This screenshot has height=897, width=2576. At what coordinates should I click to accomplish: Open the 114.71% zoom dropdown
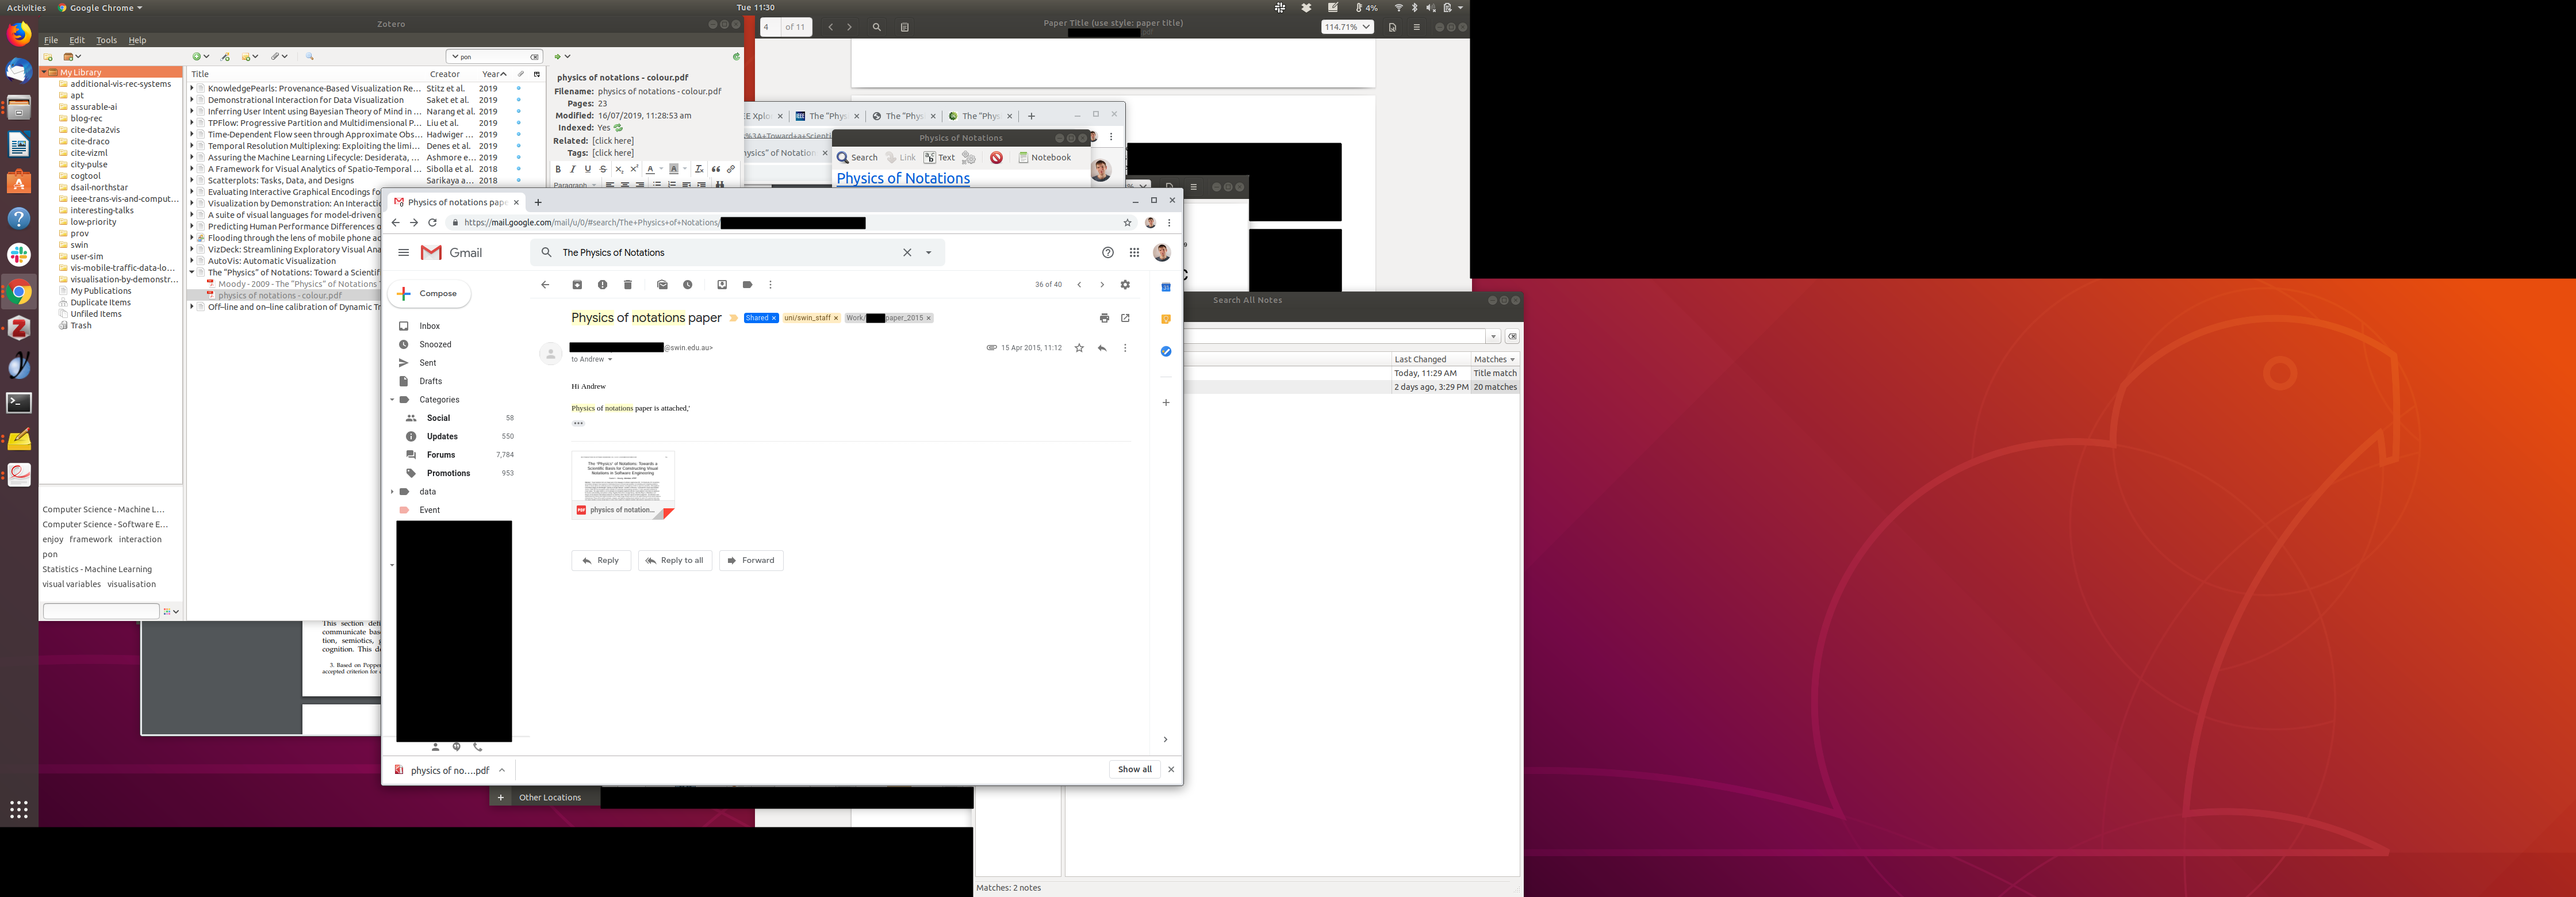coord(1346,27)
